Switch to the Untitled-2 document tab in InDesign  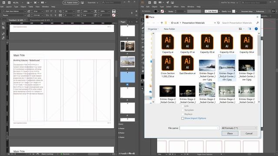[17, 20]
